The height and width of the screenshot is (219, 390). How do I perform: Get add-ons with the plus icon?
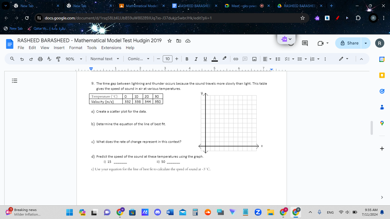click(382, 149)
